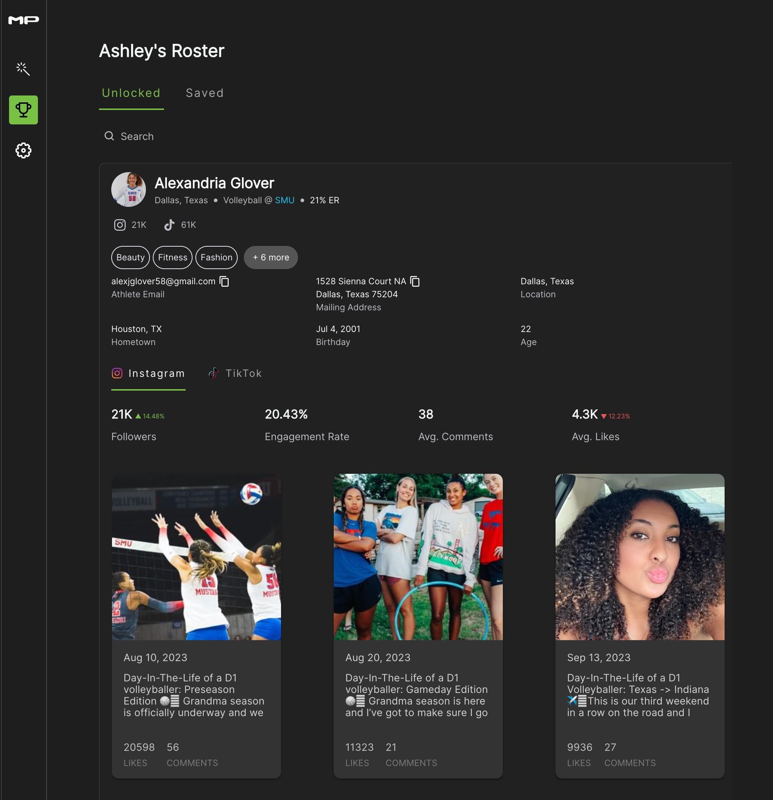
Task: Select the Fitness tag
Action: pos(172,257)
